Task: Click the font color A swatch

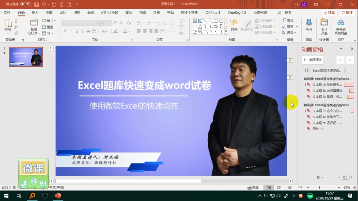Action: 125,31
